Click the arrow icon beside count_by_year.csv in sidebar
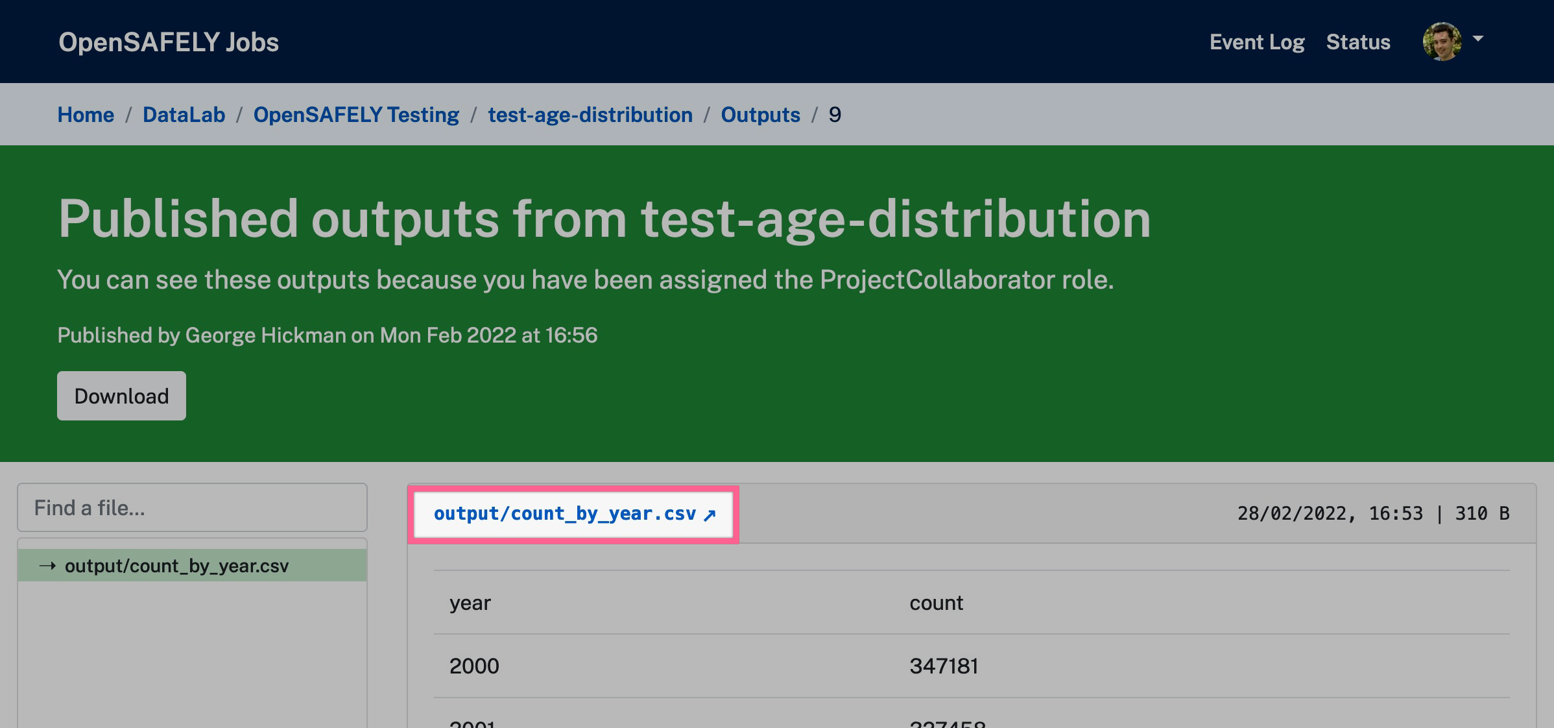 click(x=47, y=565)
